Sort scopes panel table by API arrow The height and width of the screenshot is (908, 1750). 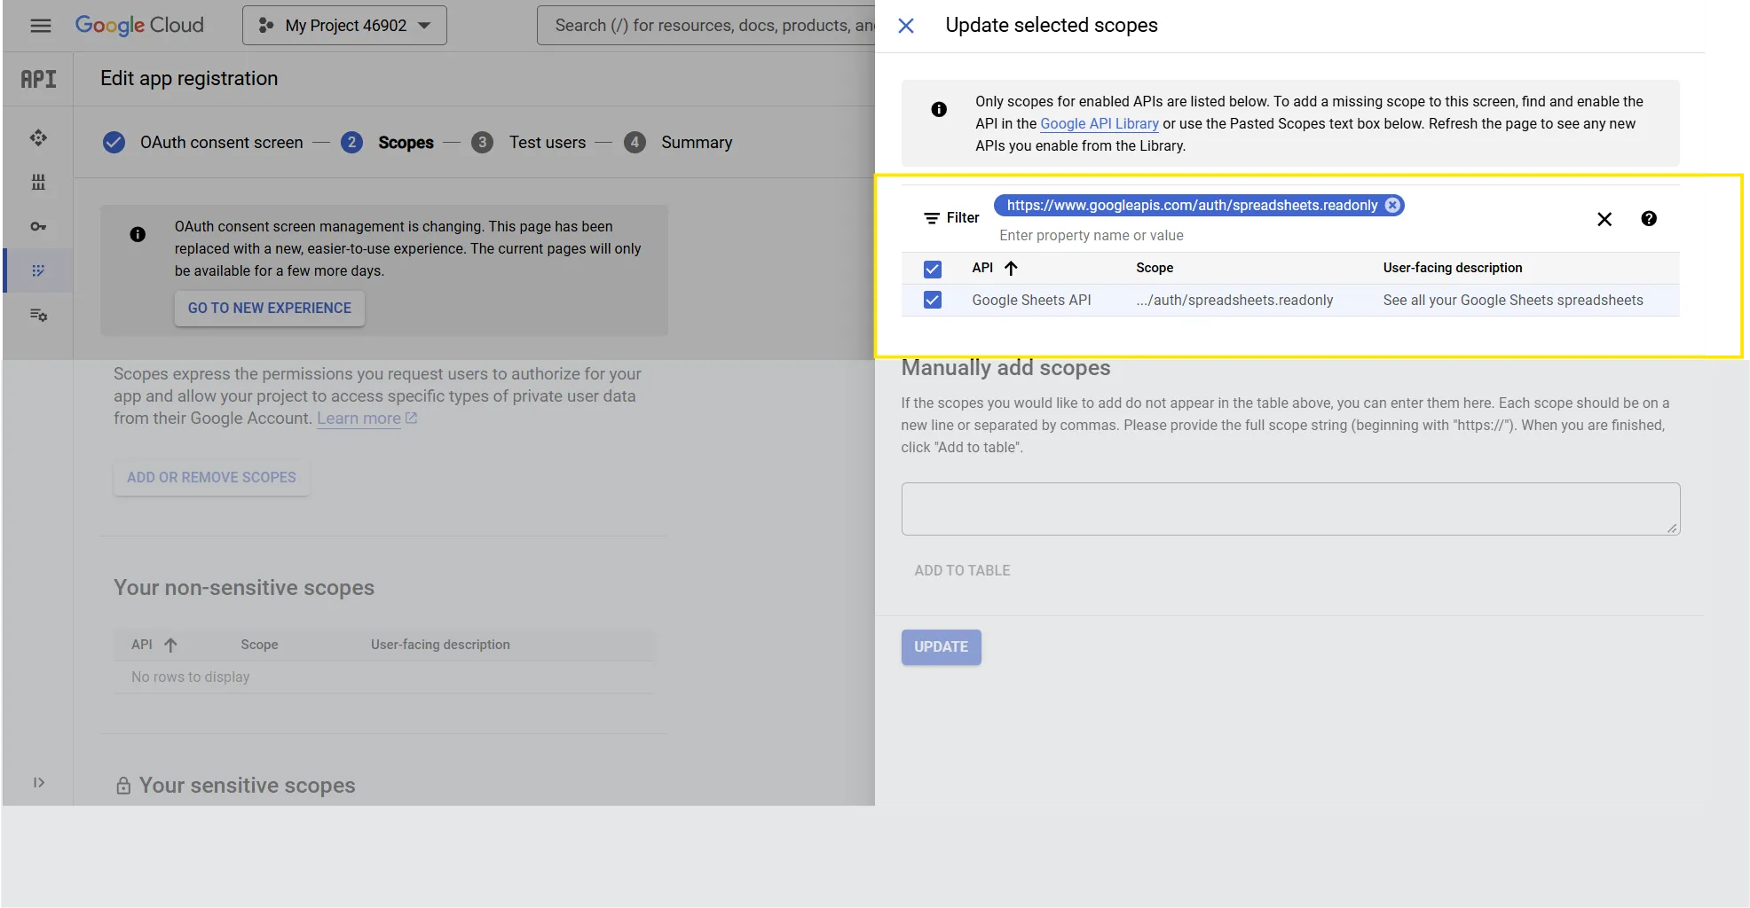tap(1011, 268)
